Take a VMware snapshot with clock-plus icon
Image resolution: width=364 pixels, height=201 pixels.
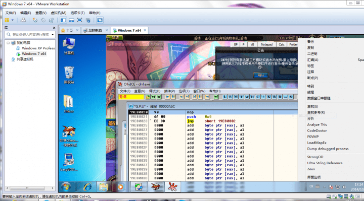point(35,20)
